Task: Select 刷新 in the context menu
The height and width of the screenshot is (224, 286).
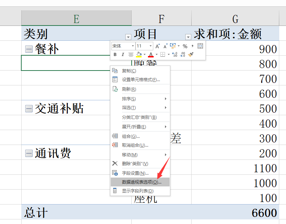Action: coord(129,89)
